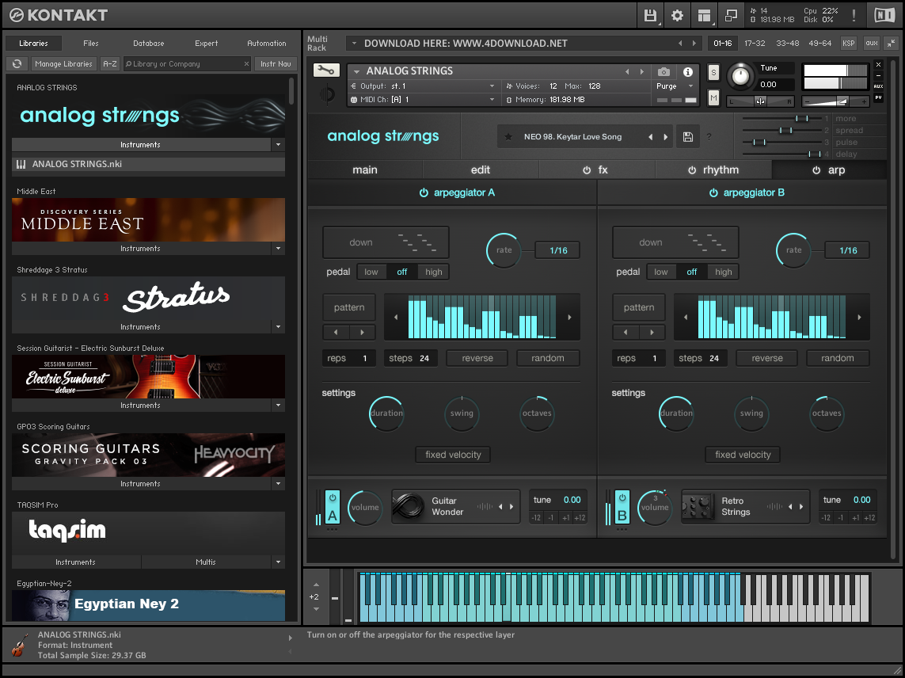
Task: Click random in arpeggiator B
Action: tap(838, 358)
